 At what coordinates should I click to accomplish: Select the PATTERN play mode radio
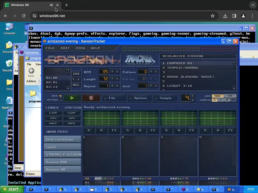(x=60, y=100)
